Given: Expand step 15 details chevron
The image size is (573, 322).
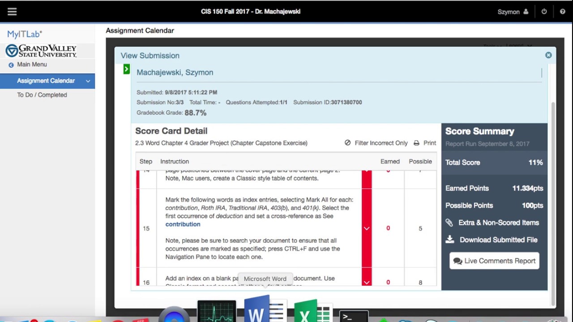Looking at the screenshot, I should coord(367,229).
